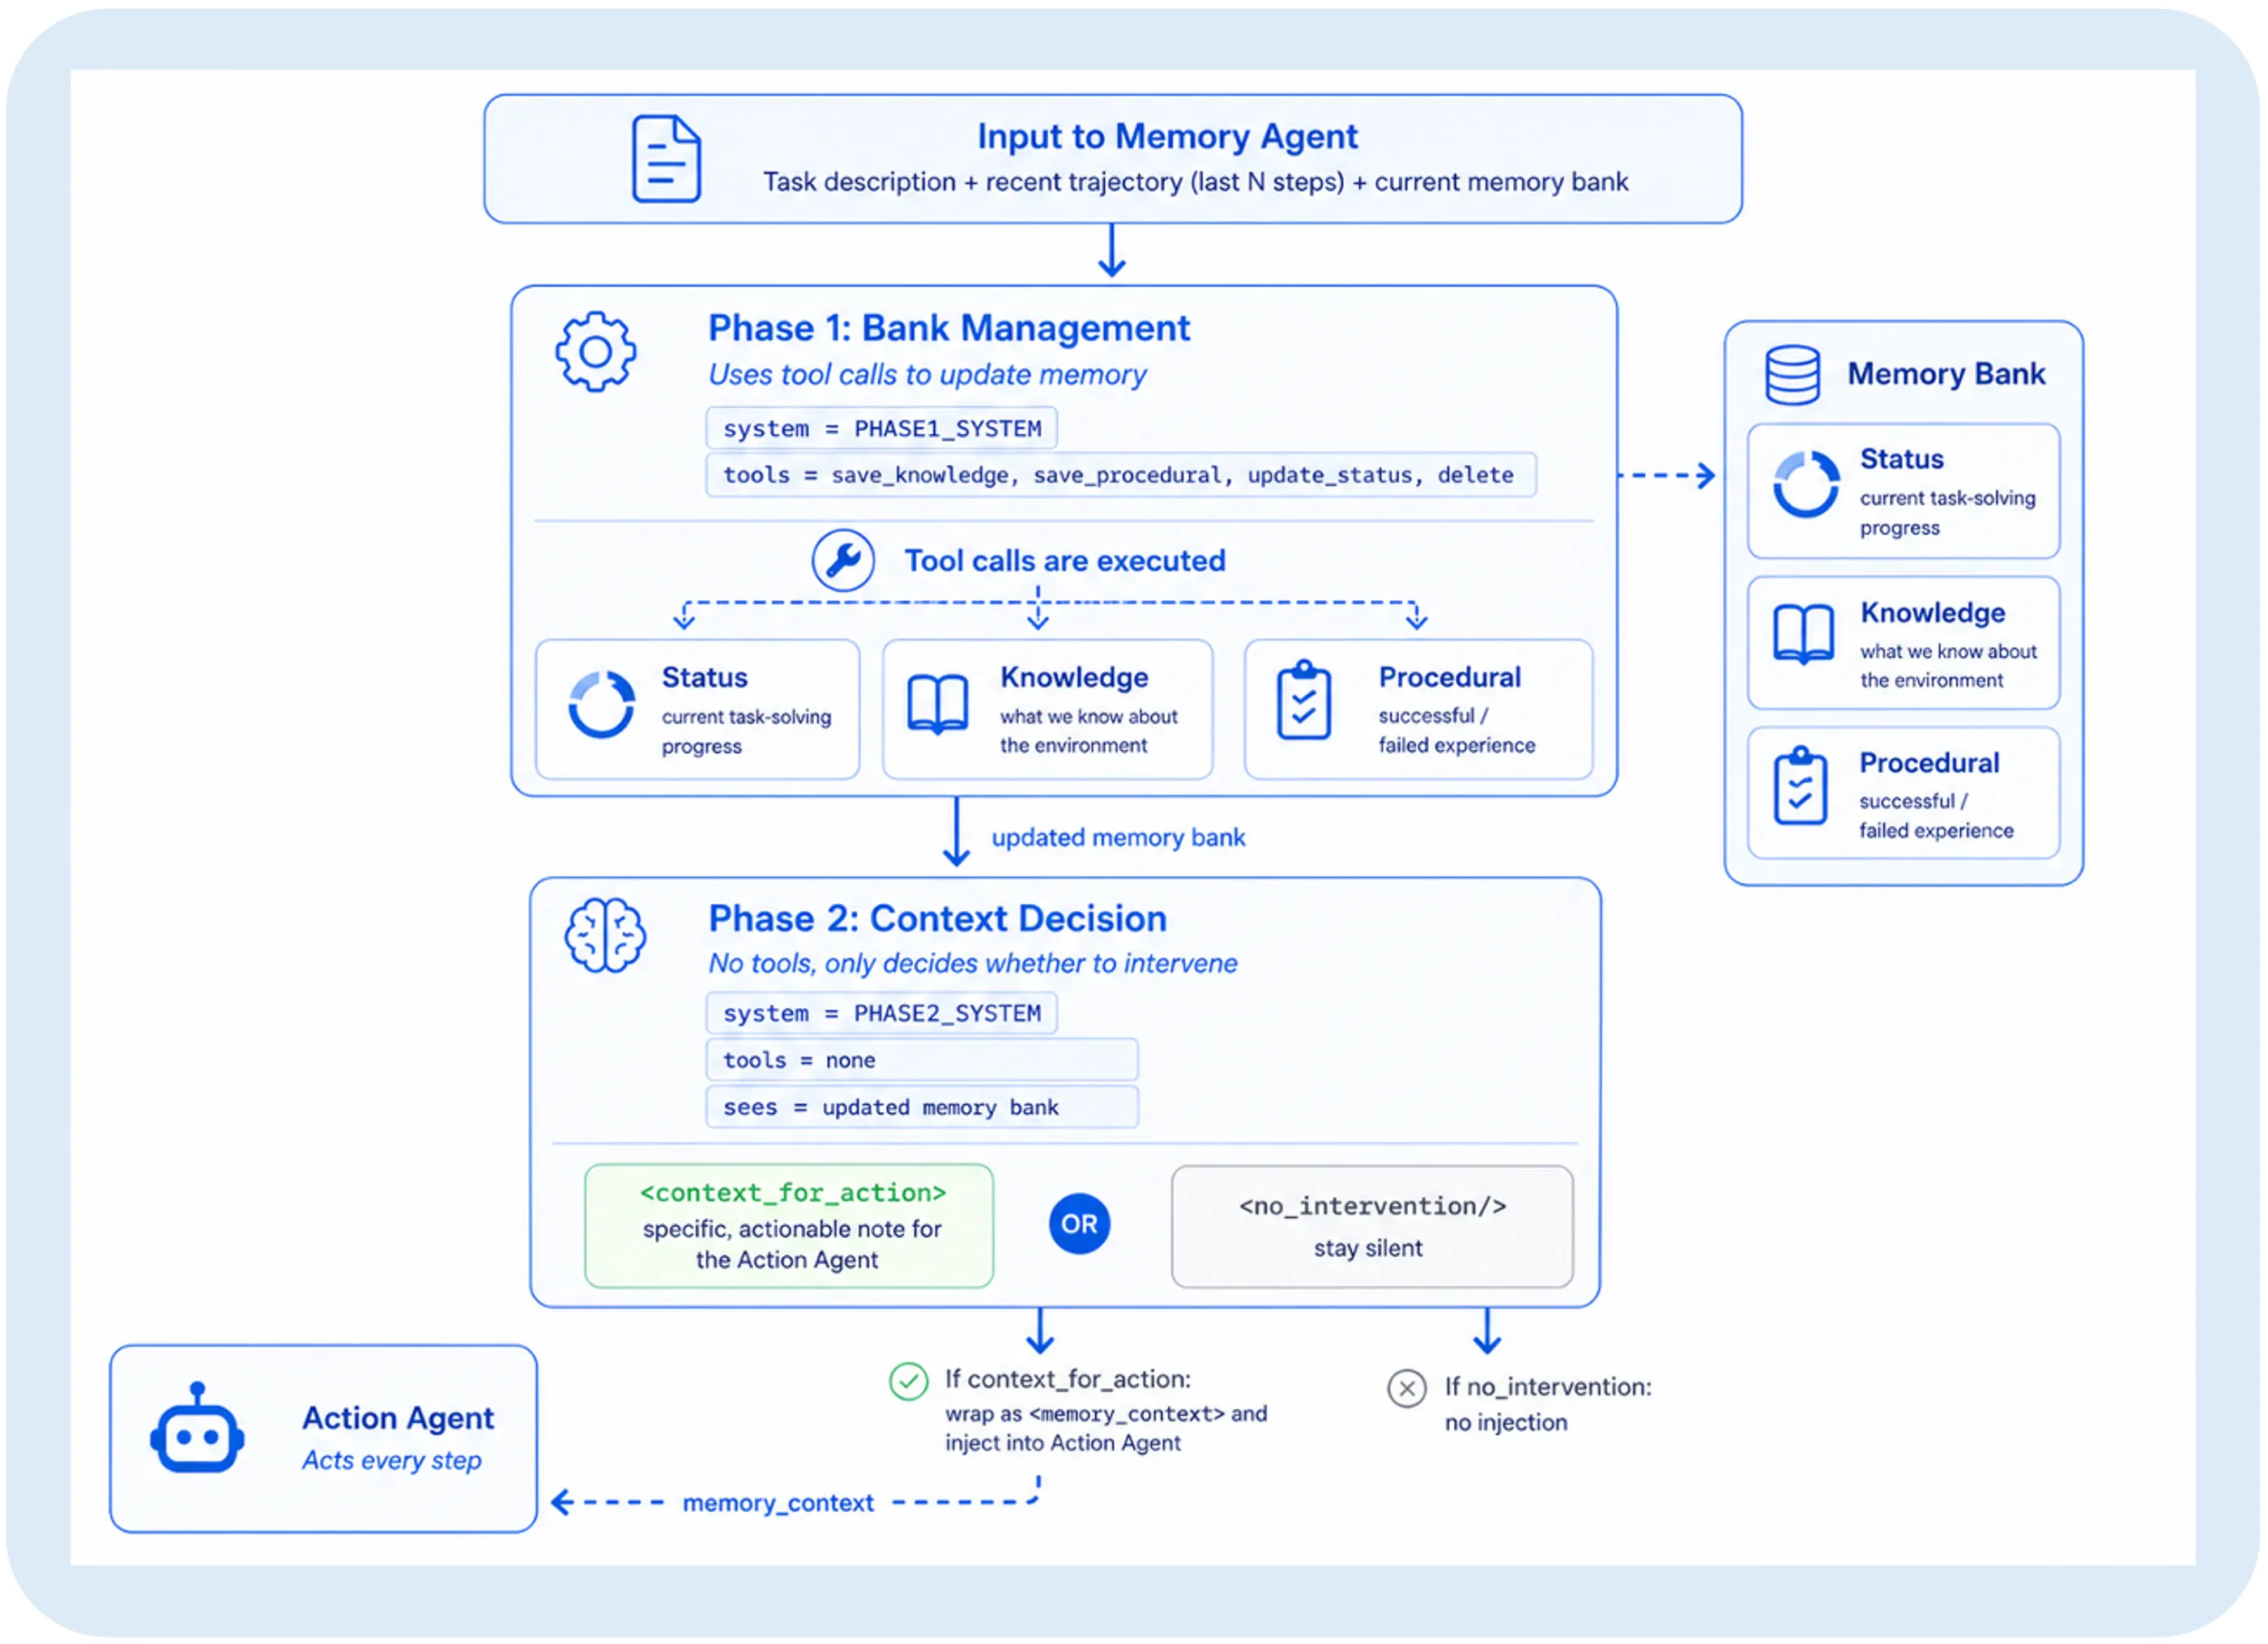Click the database stack icon beside Memory Bank title
Screen dimensions: 2268x1644
point(1792,375)
